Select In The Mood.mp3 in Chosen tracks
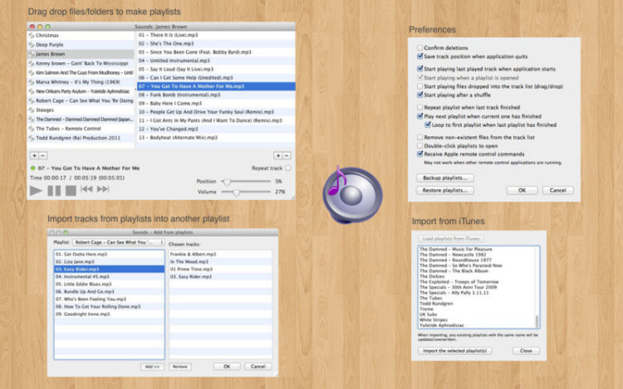Screen dimensions: 623x389 click(220, 261)
